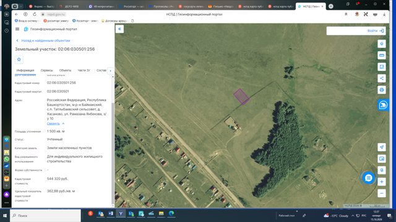Select the Объекты tab
The width and height of the screenshot is (396, 222).
pyautogui.click(x=65, y=70)
